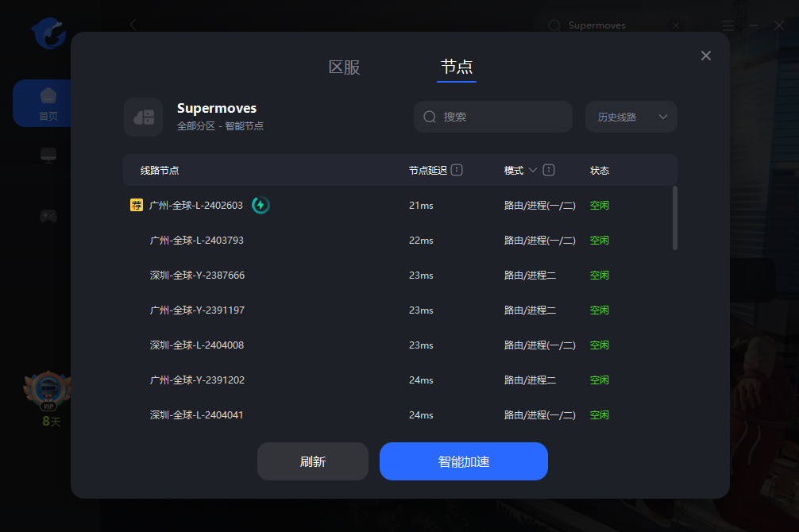Open the monitor icon in sidebar

(x=48, y=155)
